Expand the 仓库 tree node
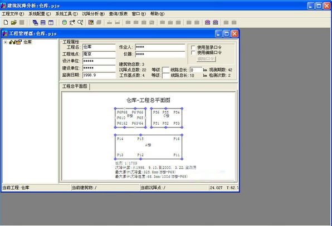This screenshot has height=226, width=332. tap(6, 42)
